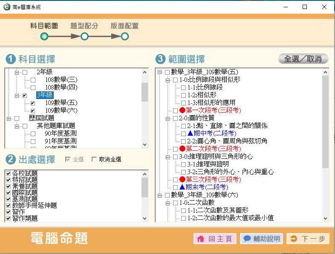Image resolution: width=335 pixels, height=254 pixels.
Task: Click the blue triangle icon of 期末考(二段考)
Action: [182, 187]
